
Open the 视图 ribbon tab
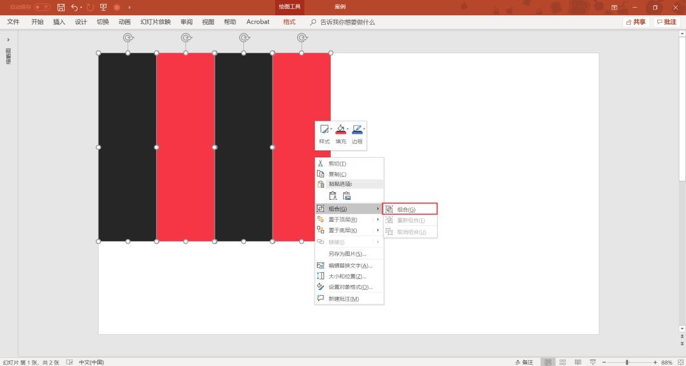[x=208, y=22]
